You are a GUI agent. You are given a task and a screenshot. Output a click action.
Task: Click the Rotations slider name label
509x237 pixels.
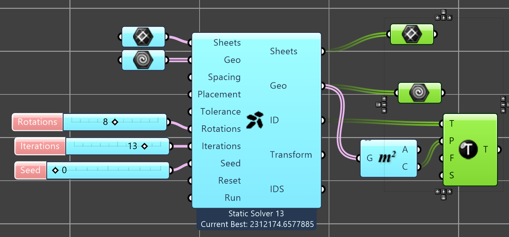click(37, 122)
